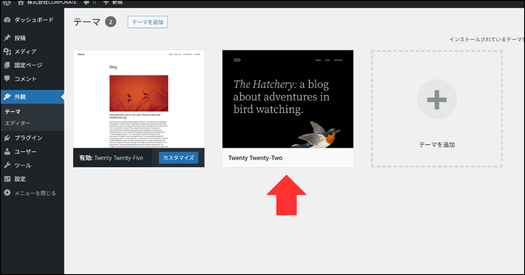This screenshot has width=525, height=275.
Task: Click the media icon beside メディア
Action: click(7, 52)
